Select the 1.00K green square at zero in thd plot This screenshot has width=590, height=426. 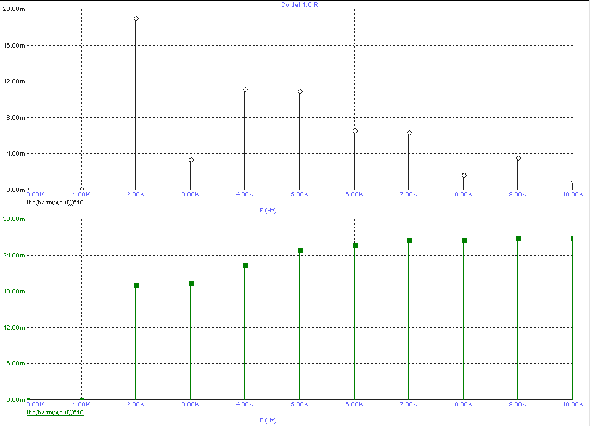[81, 399]
